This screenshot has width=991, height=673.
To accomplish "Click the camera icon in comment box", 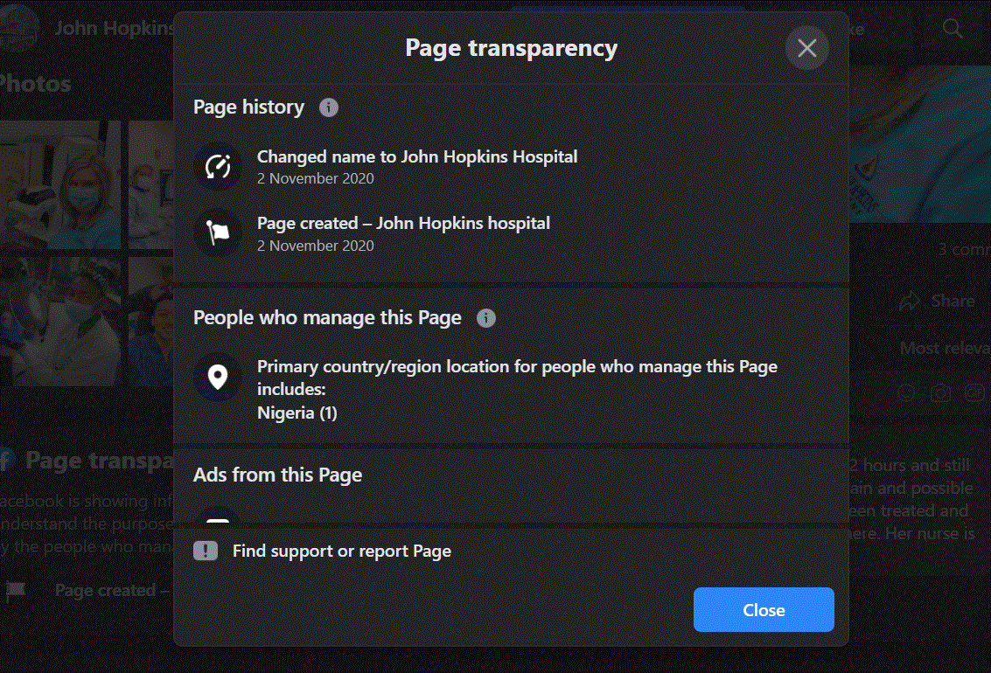I will (940, 393).
